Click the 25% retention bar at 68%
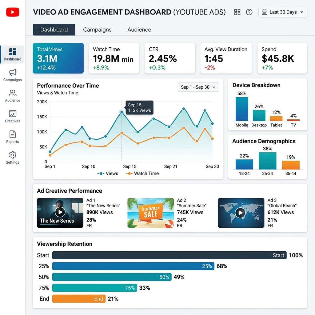This screenshot has width=315, height=315. pos(133,266)
